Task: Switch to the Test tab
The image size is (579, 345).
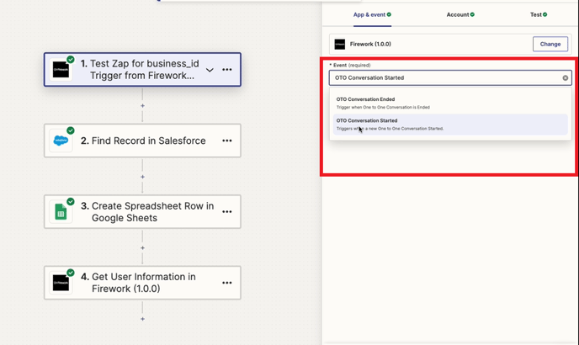Action: point(539,15)
